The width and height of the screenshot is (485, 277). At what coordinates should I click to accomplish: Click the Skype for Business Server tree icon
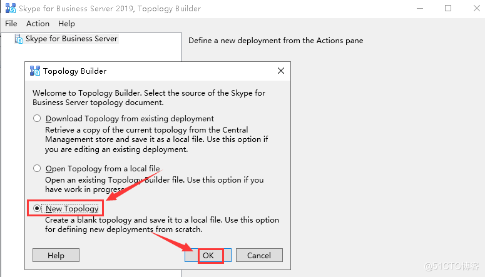[x=19, y=39]
